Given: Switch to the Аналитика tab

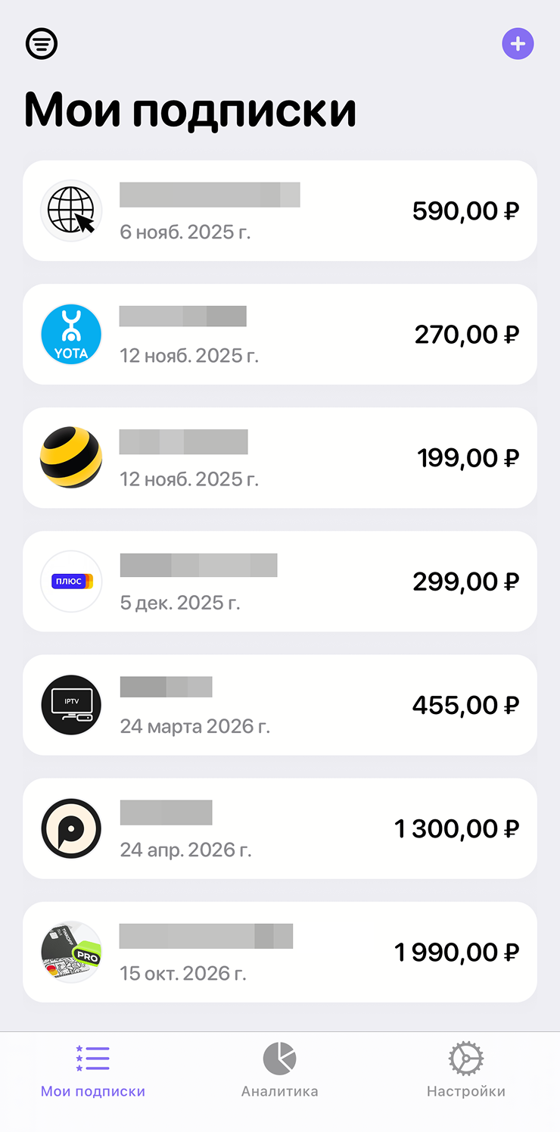Looking at the screenshot, I should click(279, 1069).
